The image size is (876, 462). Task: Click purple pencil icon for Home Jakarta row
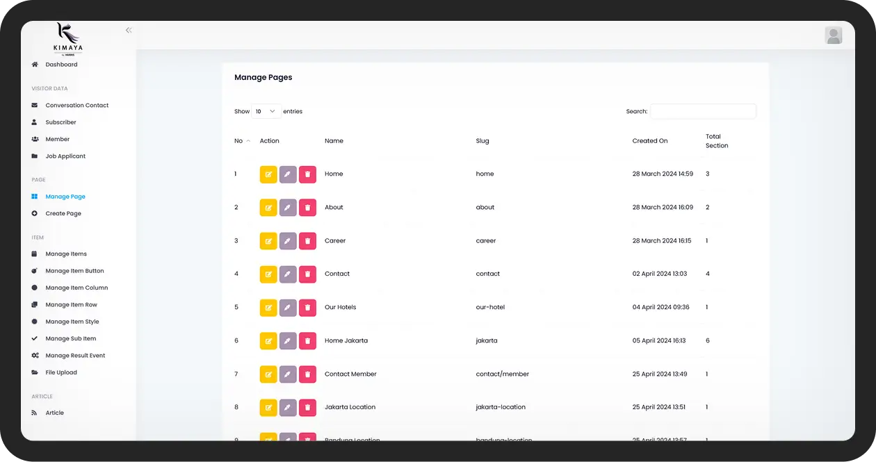(x=288, y=341)
